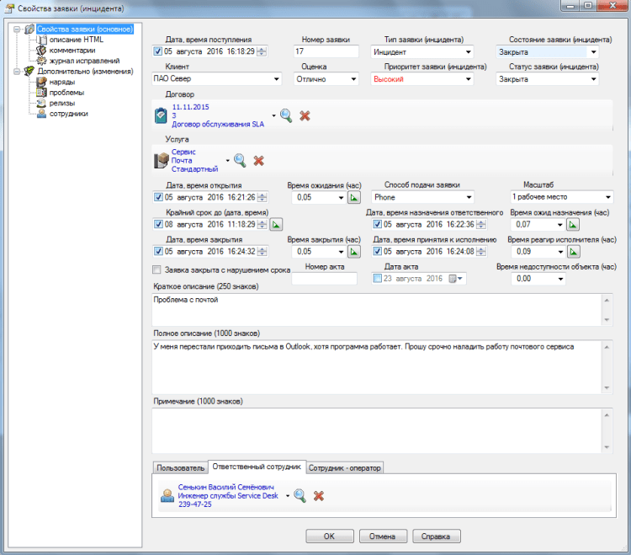Select Дополнительно (изменения) tree node
The height and width of the screenshot is (555, 631).
85,72
